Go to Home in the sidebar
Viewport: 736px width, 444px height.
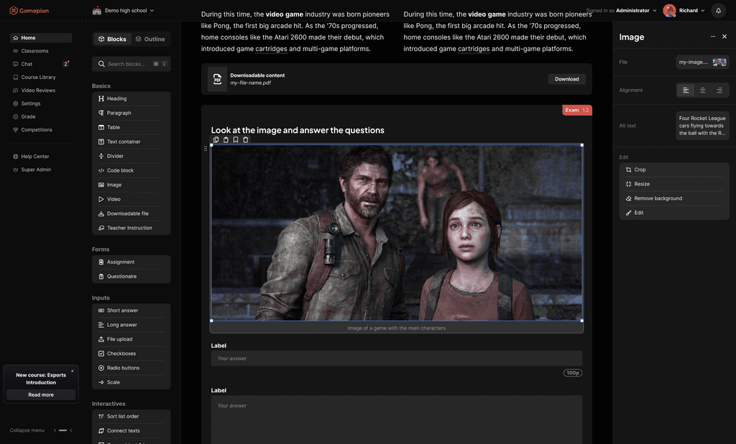pyautogui.click(x=41, y=37)
